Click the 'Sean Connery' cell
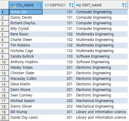Image resolution: width=129 pixels, height=121 pixels. coord(26,95)
